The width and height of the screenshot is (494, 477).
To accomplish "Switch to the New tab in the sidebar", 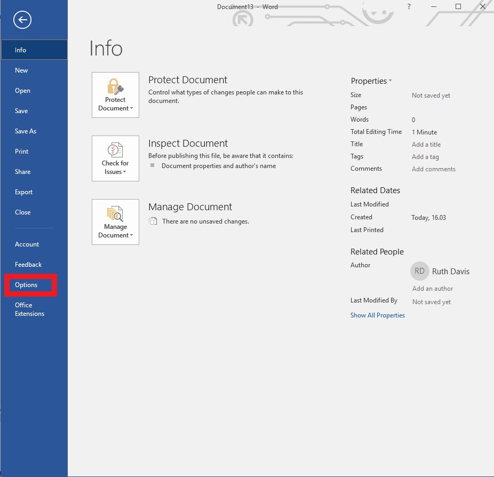I will (x=21, y=70).
